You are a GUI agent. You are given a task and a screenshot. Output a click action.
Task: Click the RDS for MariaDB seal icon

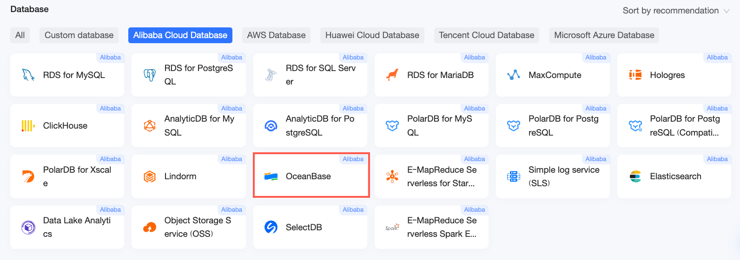tap(392, 75)
